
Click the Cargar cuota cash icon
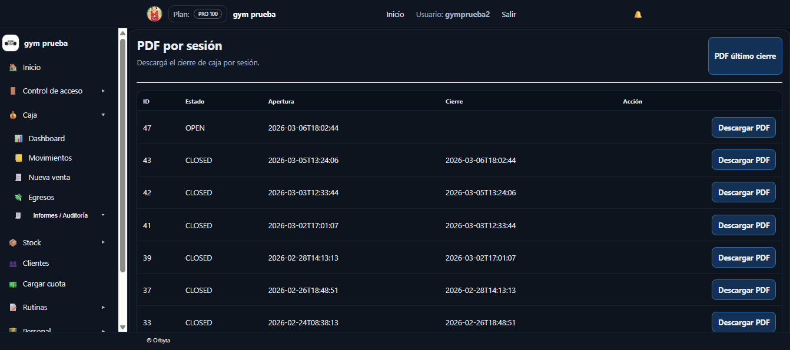coord(13,284)
